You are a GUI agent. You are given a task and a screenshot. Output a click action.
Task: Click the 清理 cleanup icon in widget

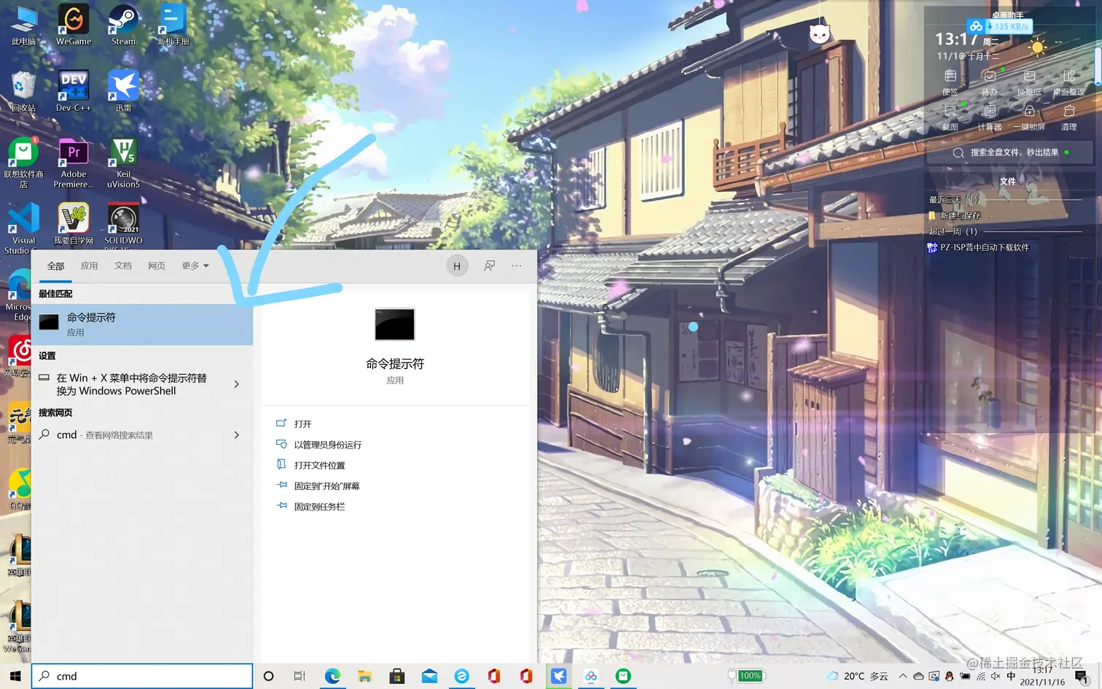tap(1068, 117)
